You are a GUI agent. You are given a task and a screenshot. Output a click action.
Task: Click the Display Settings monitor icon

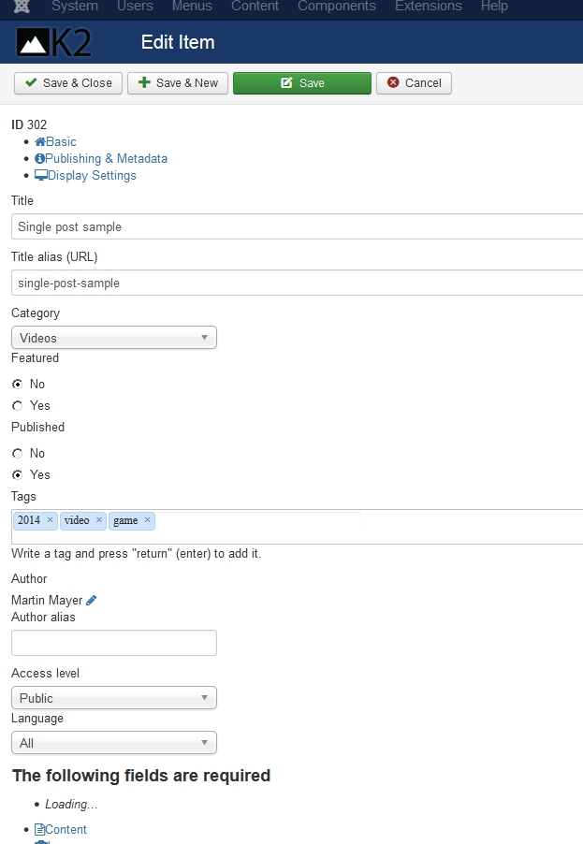pos(40,176)
